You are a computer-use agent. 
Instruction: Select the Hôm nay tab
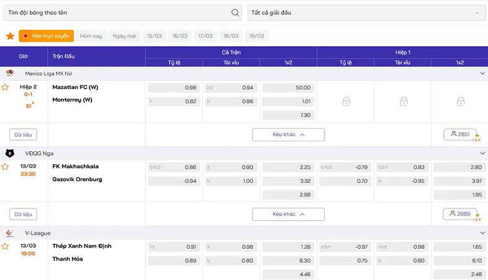91,36
